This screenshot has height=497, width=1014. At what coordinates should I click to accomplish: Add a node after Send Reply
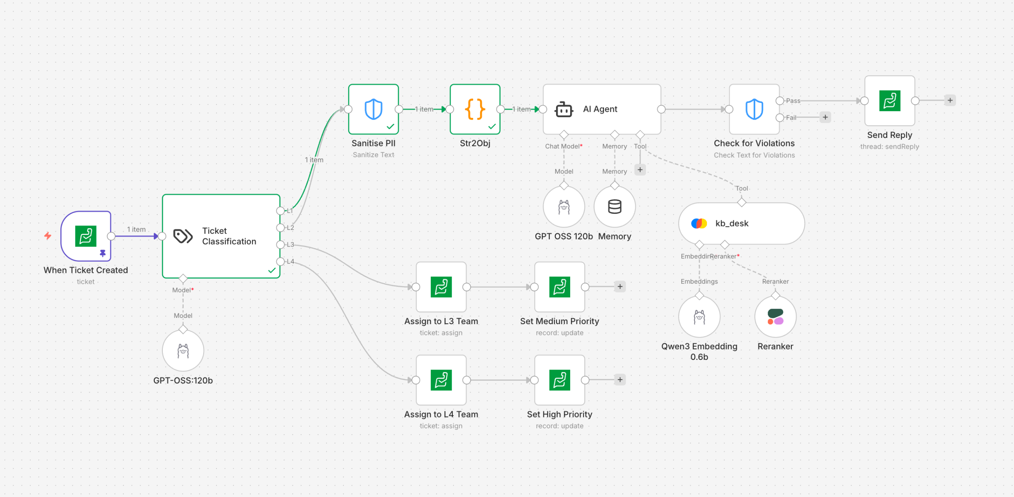click(950, 100)
